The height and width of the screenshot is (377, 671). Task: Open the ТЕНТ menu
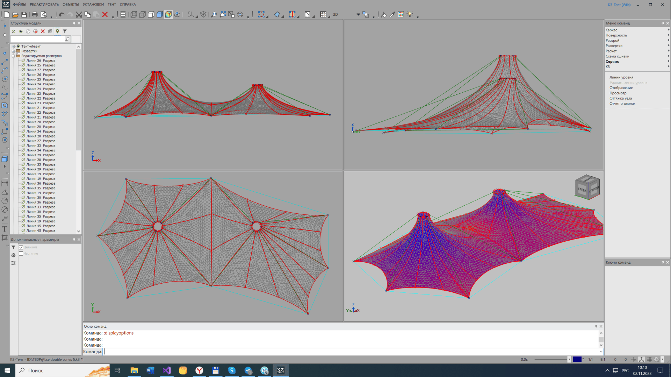coord(112,5)
